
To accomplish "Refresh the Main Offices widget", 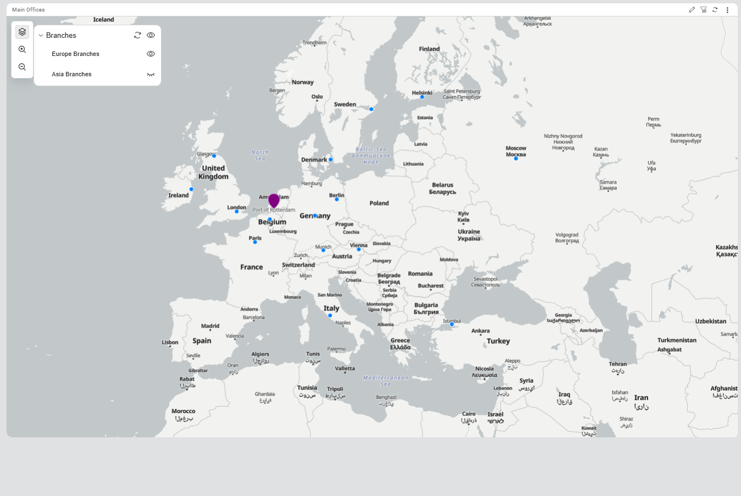I will click(715, 10).
